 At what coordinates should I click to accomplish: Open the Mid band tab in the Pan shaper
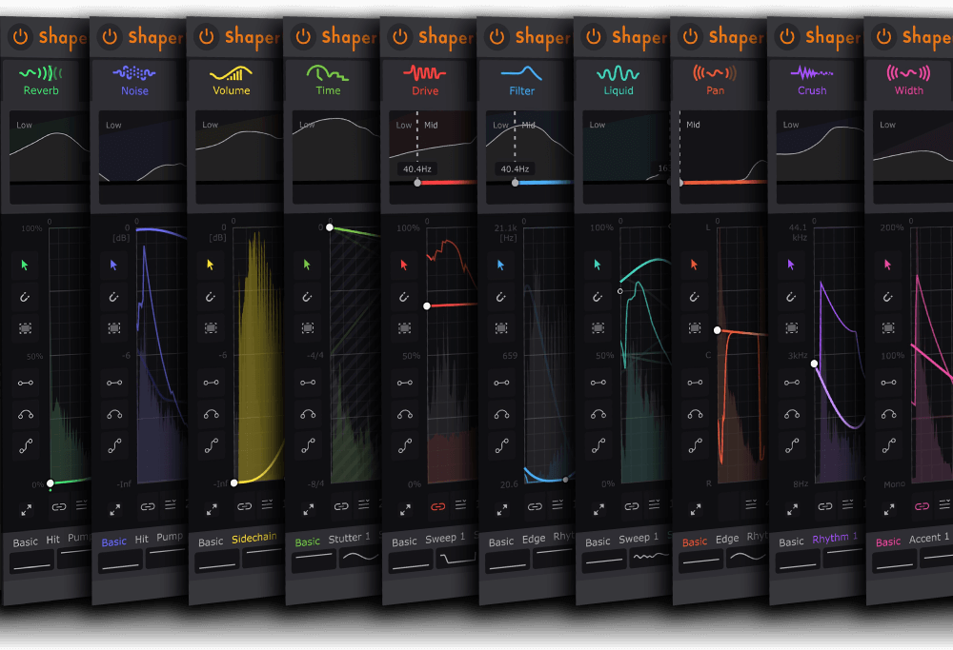pyautogui.click(x=692, y=124)
